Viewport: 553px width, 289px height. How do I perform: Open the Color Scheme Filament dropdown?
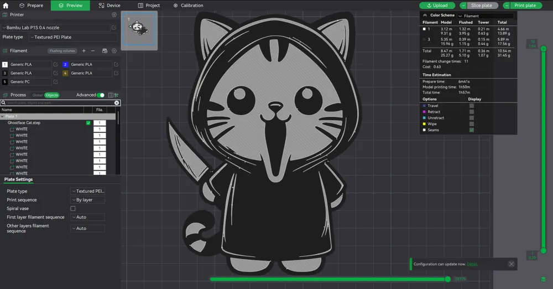point(486,16)
